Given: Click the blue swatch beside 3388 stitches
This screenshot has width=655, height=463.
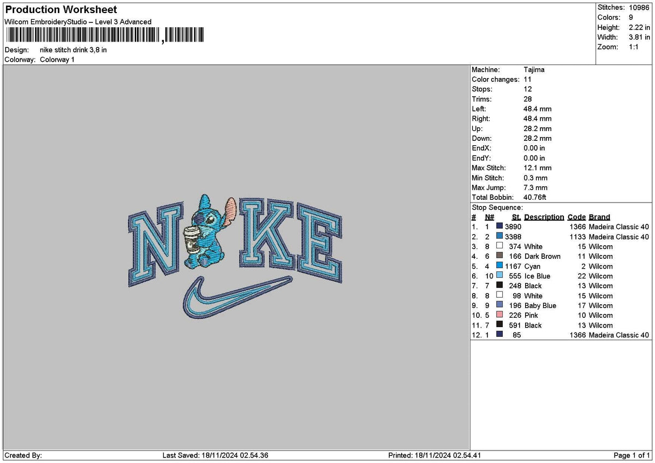Looking at the screenshot, I should point(499,236).
